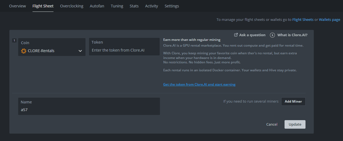This screenshot has height=141, width=343.
Task: Cancel the flight sheet edit
Action: click(x=272, y=124)
